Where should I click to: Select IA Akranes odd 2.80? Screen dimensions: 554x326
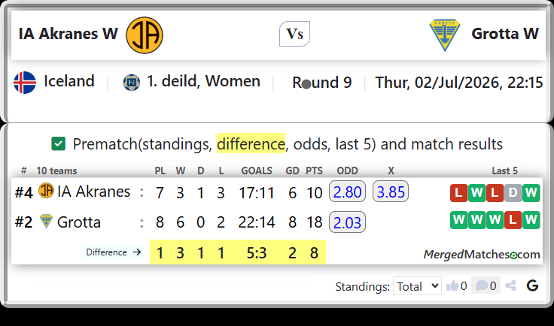point(347,192)
